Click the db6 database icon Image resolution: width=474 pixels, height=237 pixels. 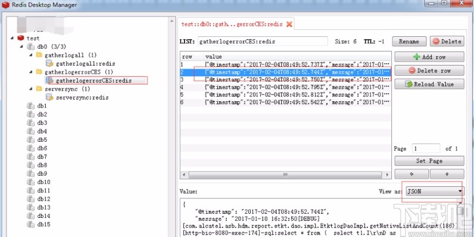tap(30, 148)
